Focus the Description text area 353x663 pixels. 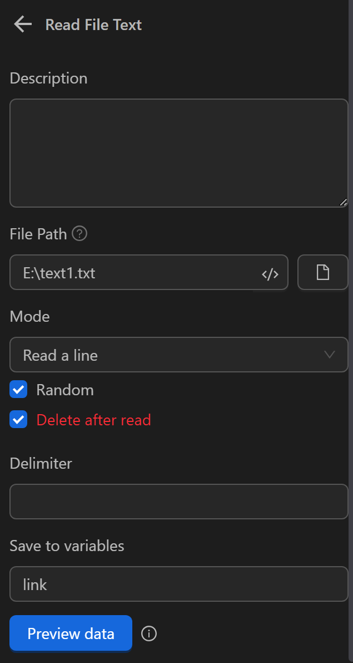click(178, 153)
